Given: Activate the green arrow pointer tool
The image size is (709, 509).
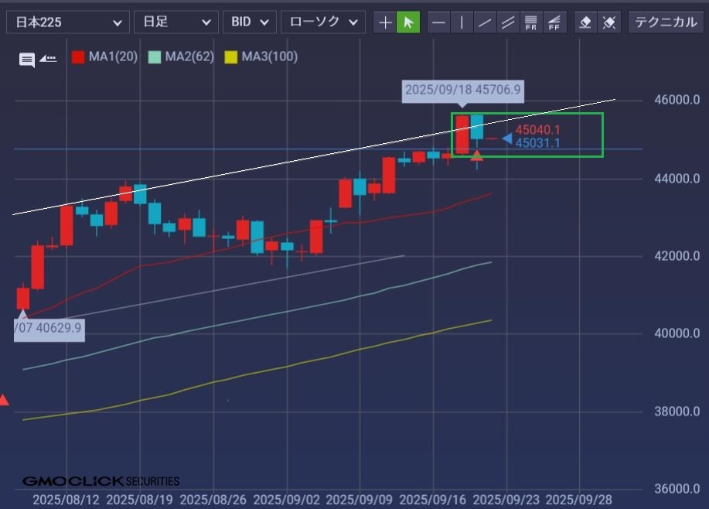Looking at the screenshot, I should click(x=408, y=22).
